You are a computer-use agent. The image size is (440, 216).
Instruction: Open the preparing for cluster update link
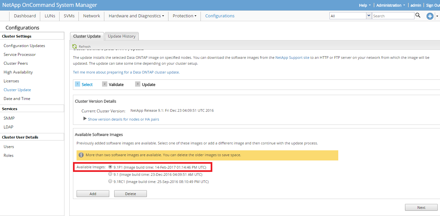tap(126, 72)
